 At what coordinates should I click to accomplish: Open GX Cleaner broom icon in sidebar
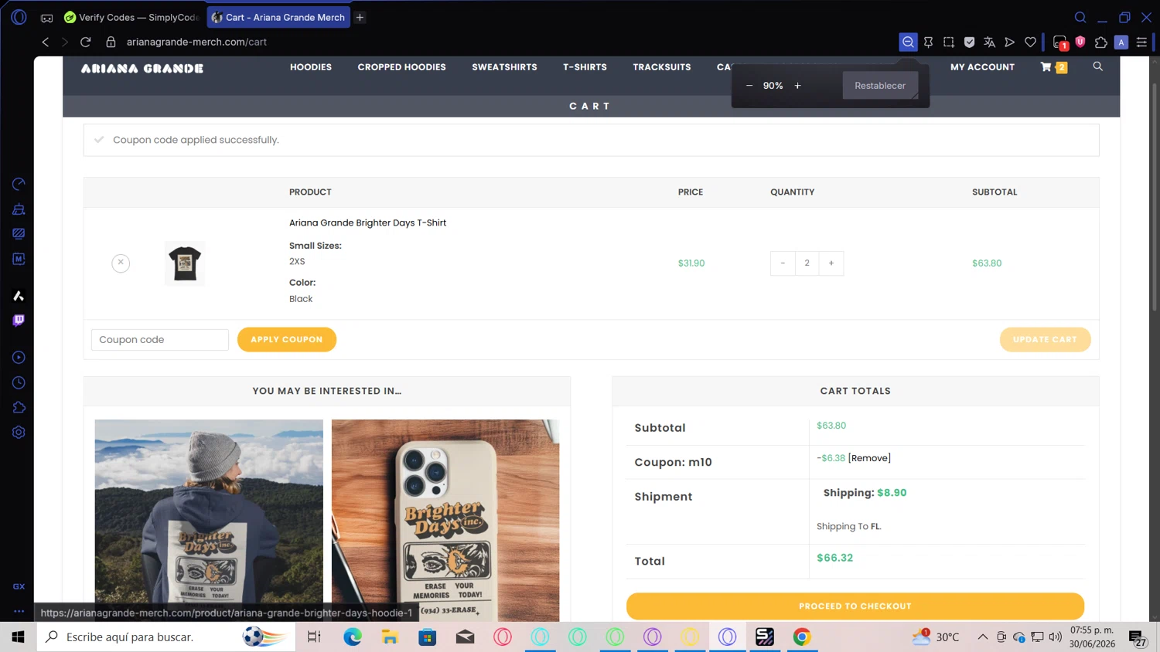[x=19, y=209]
